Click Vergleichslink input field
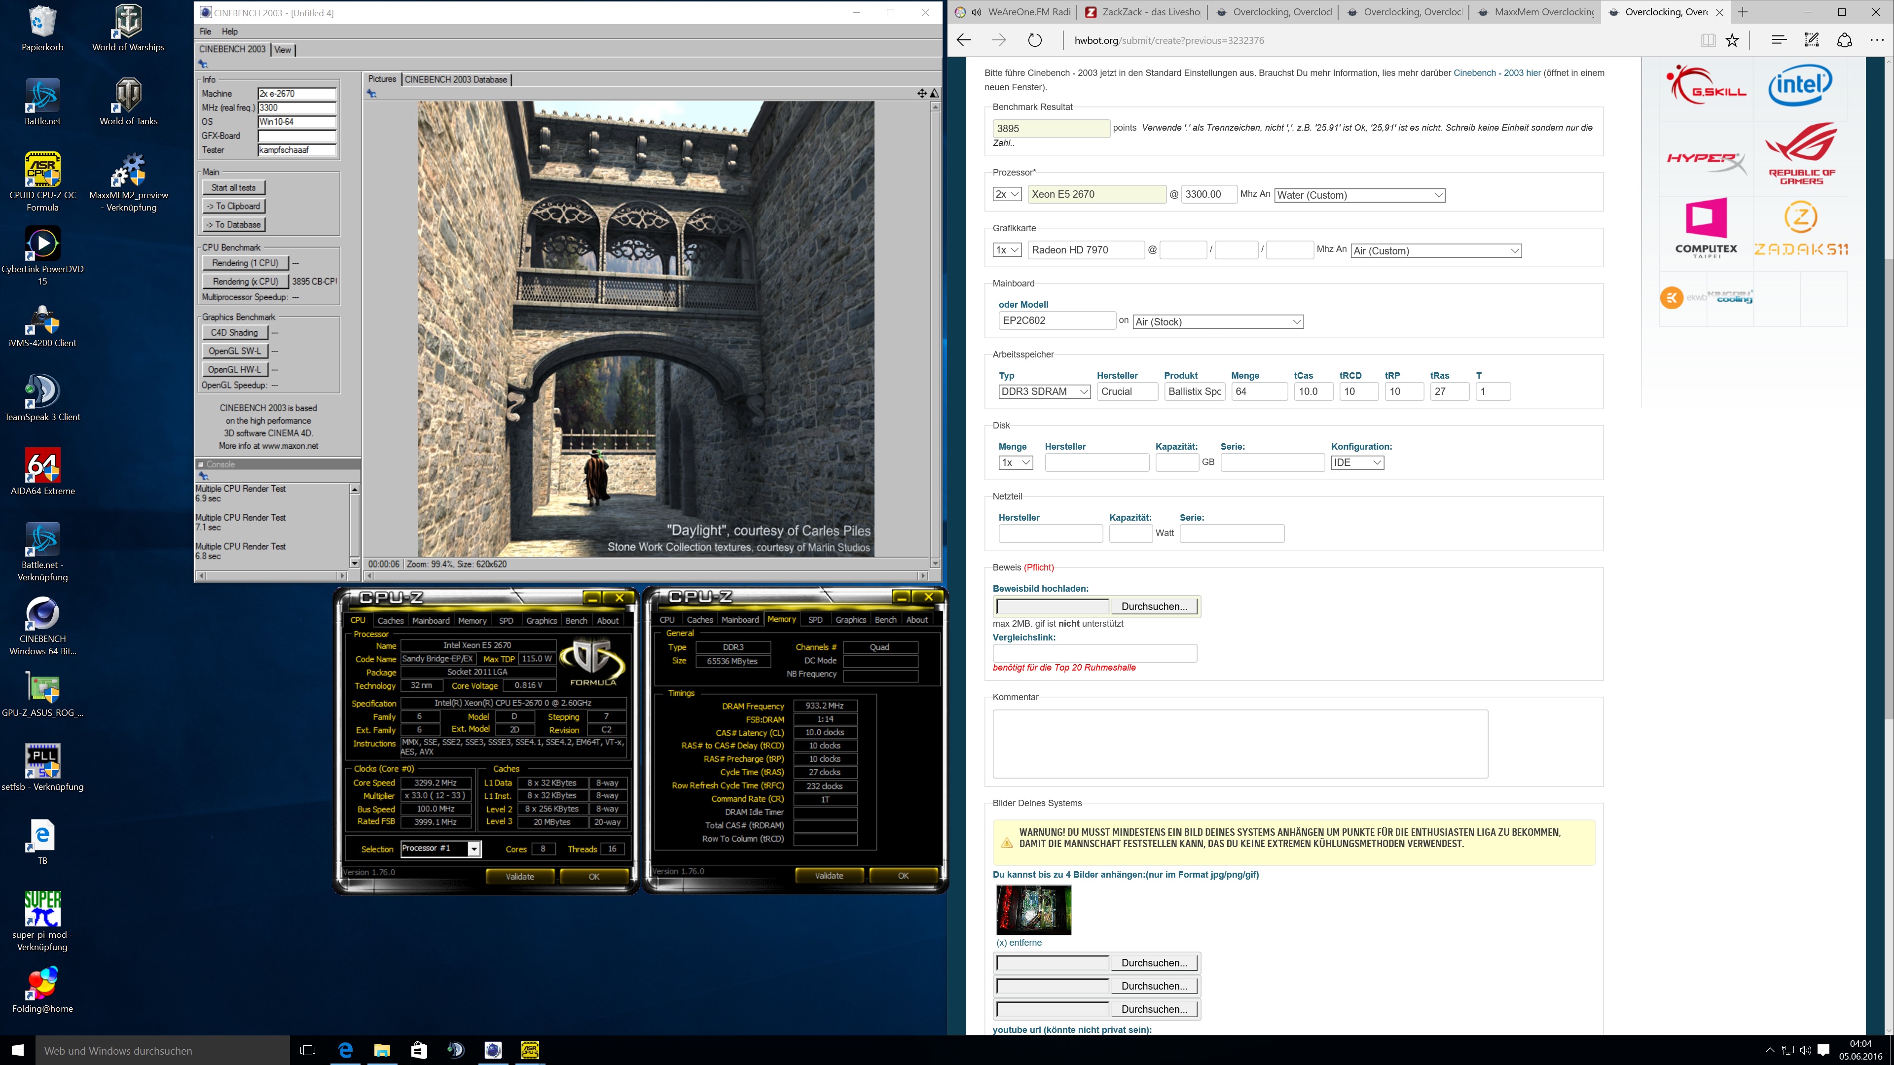The image size is (1894, 1065). (1095, 653)
